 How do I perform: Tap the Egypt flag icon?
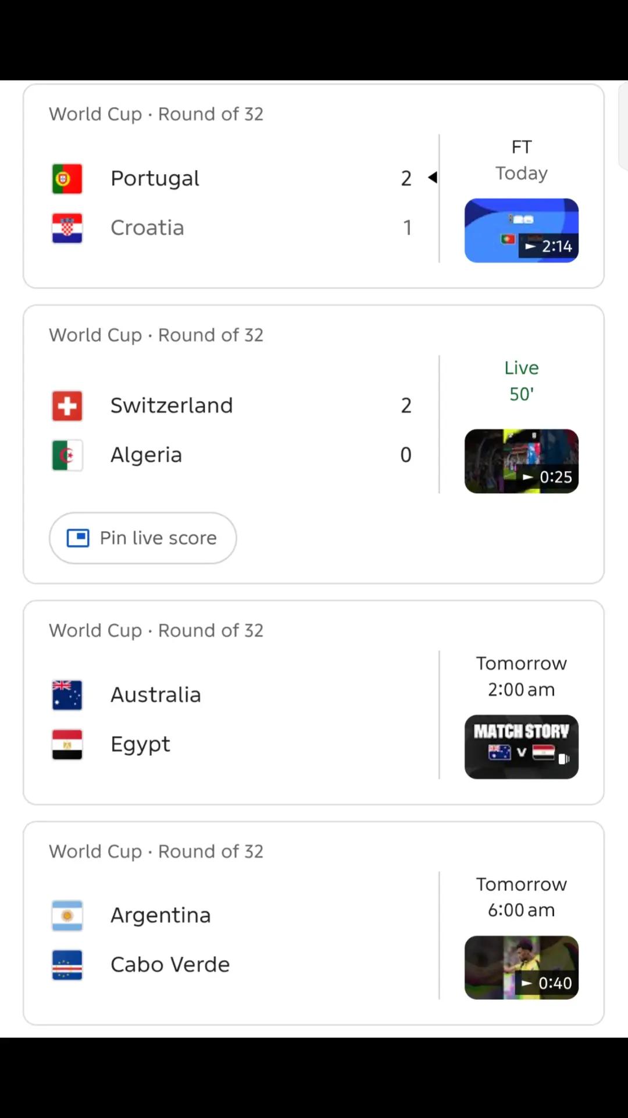[67, 744]
